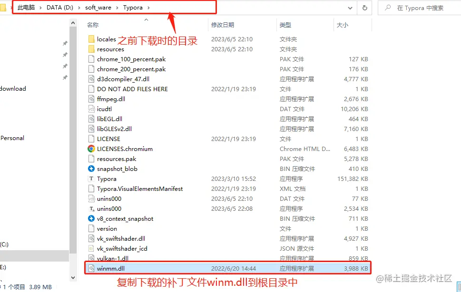
Task: Click the first pin icon in the sidebar
Action: click(65, 43)
